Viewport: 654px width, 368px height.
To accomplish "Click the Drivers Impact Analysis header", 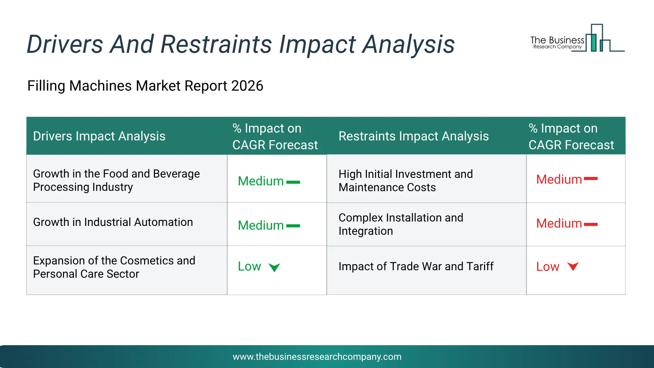I will [x=99, y=136].
